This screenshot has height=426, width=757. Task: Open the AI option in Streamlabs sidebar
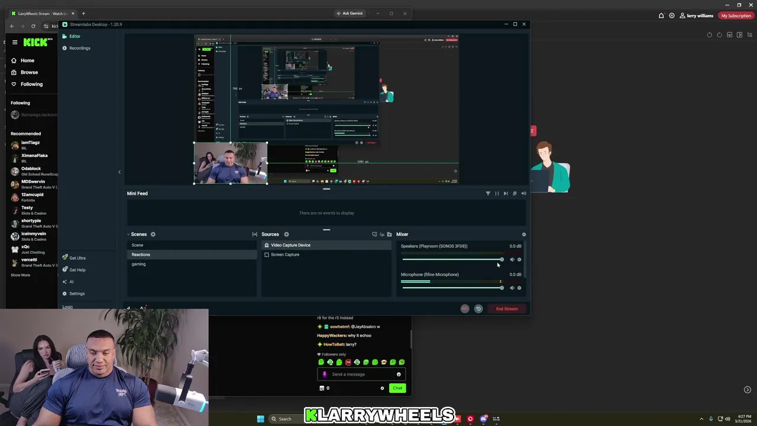point(68,282)
